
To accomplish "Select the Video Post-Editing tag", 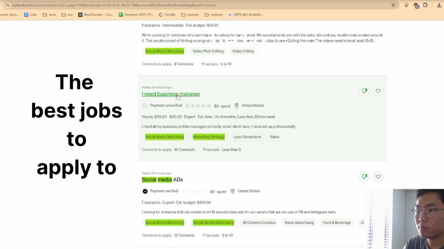I will click(x=208, y=51).
